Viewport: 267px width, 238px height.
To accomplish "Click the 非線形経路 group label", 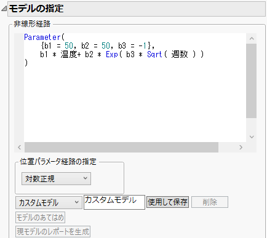I will click(x=32, y=24).
